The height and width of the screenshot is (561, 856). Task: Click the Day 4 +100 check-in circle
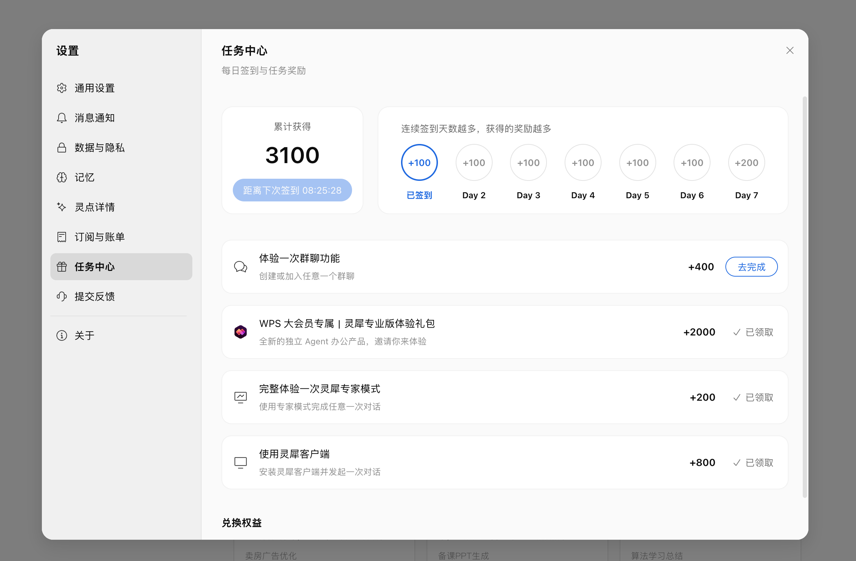pyautogui.click(x=583, y=163)
